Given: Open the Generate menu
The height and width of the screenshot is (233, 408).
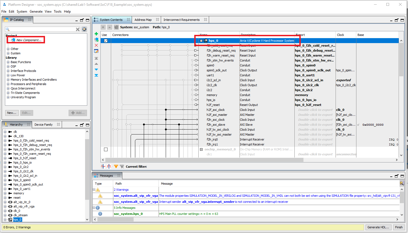Looking at the screenshot, I should tap(36, 12).
